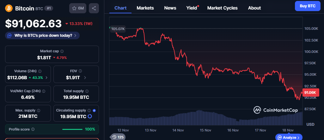Image resolution: width=324 pixels, height=140 pixels.
Task: Click the FDV info icon
Action: (80, 71)
